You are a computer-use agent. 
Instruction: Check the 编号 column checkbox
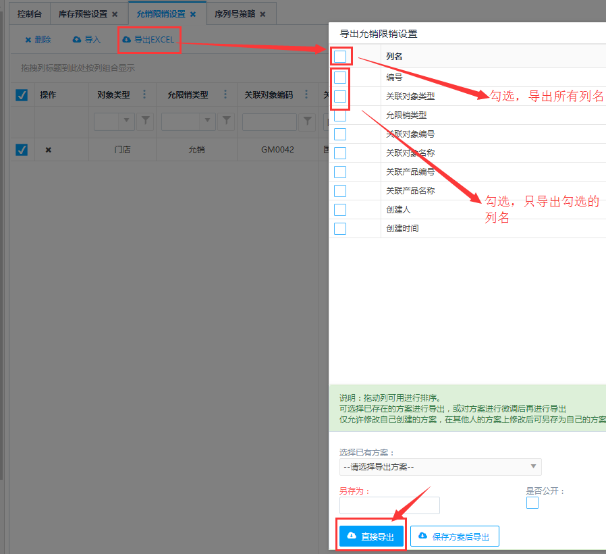tap(340, 78)
